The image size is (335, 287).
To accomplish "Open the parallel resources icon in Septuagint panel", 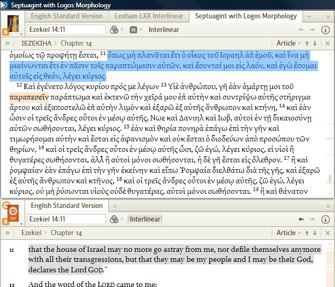I will pyautogui.click(x=133, y=30).
